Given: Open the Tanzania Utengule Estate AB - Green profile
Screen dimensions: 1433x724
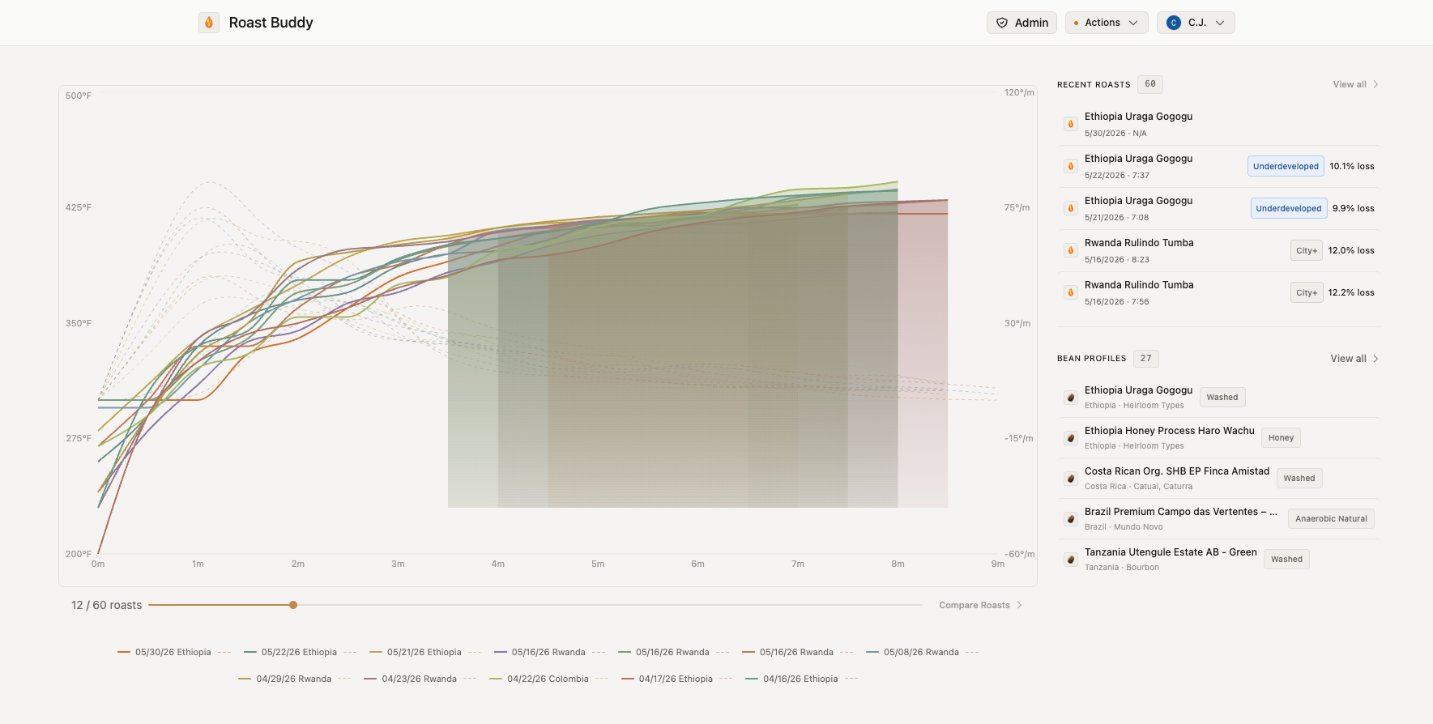Looking at the screenshot, I should pyautogui.click(x=1218, y=560).
